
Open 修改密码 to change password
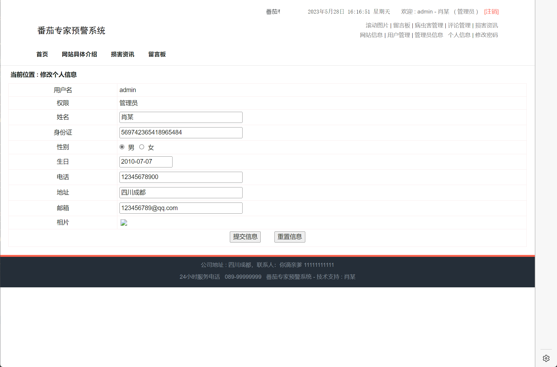[486, 35]
